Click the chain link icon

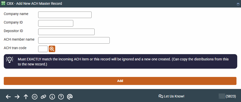coord(43,97)
